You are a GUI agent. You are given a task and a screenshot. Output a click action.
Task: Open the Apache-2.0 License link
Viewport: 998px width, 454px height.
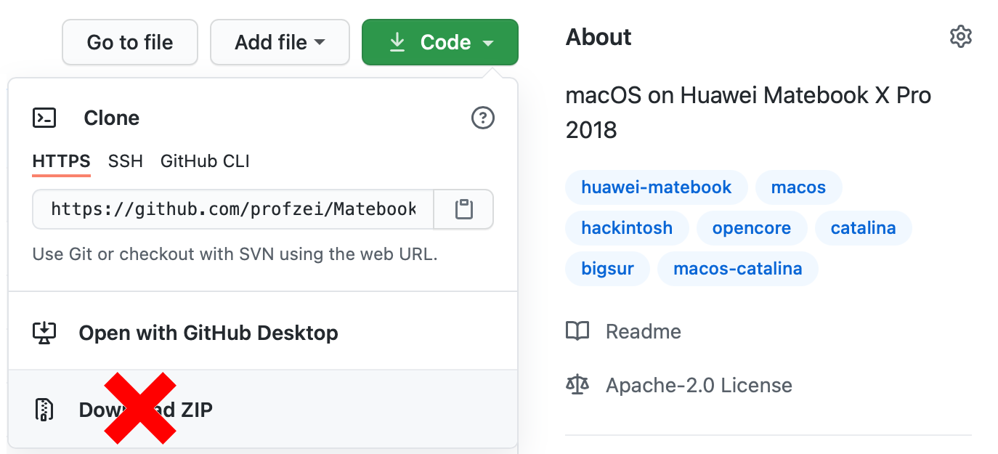pos(699,385)
